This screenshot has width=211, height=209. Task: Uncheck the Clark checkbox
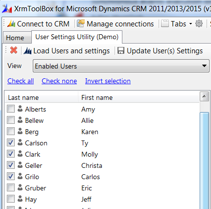[11, 154]
